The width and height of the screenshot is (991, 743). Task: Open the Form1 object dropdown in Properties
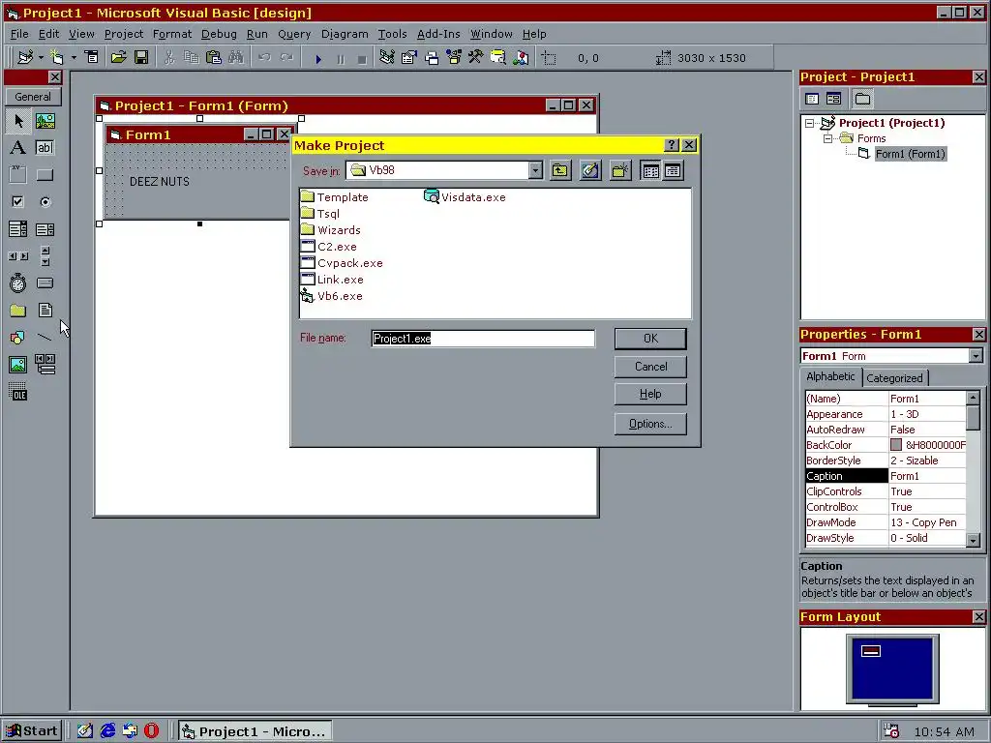[976, 356]
